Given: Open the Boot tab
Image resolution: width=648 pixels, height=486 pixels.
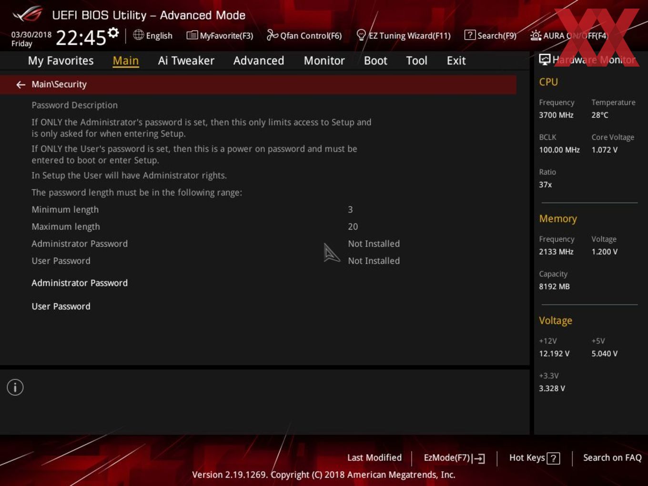Looking at the screenshot, I should click(x=375, y=61).
